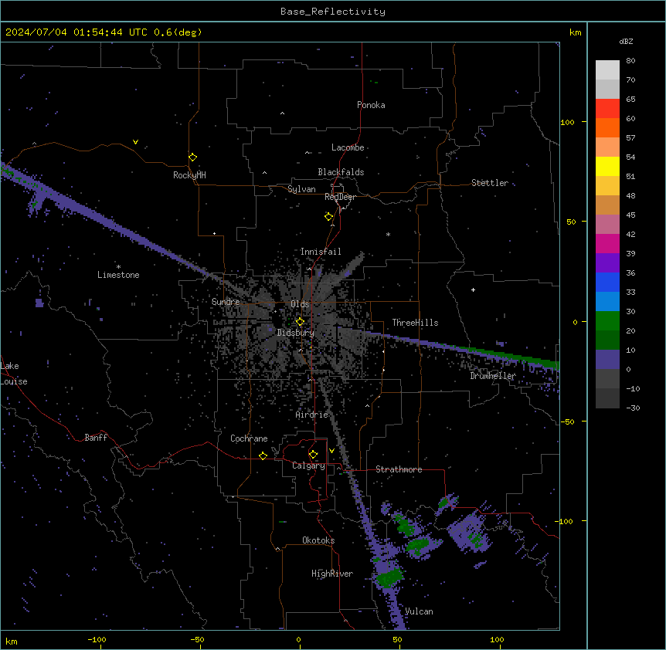Screen dimensions: 666x650
Task: Click the -50 km tick on the right axis
Action: (567, 421)
